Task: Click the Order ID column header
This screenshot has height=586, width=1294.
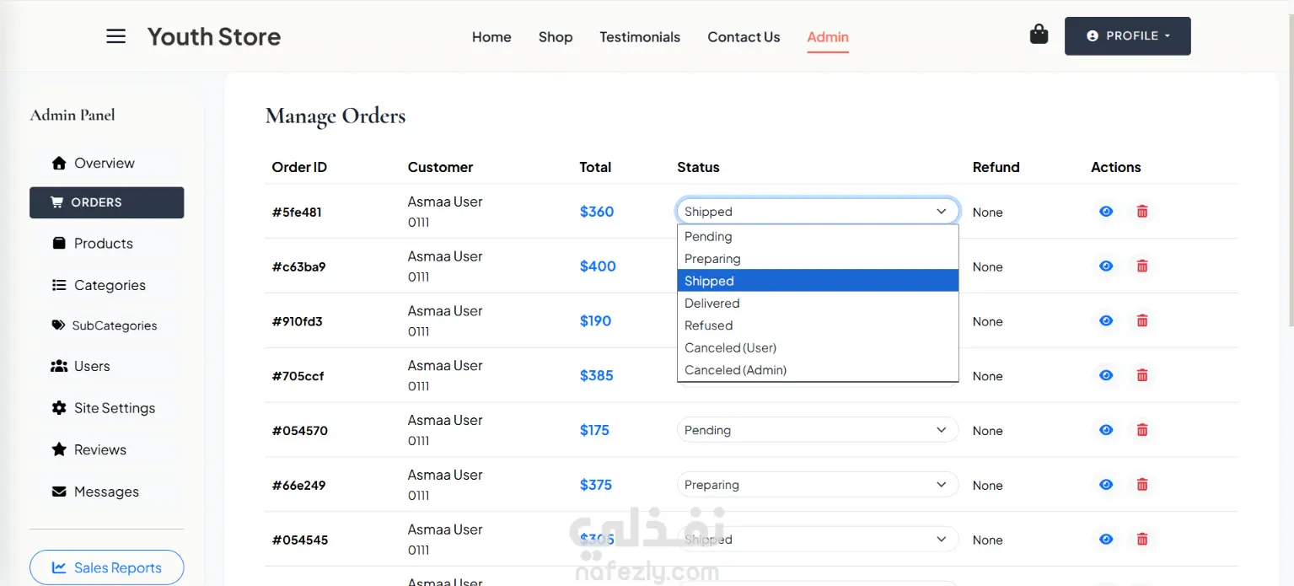Action: click(x=299, y=167)
